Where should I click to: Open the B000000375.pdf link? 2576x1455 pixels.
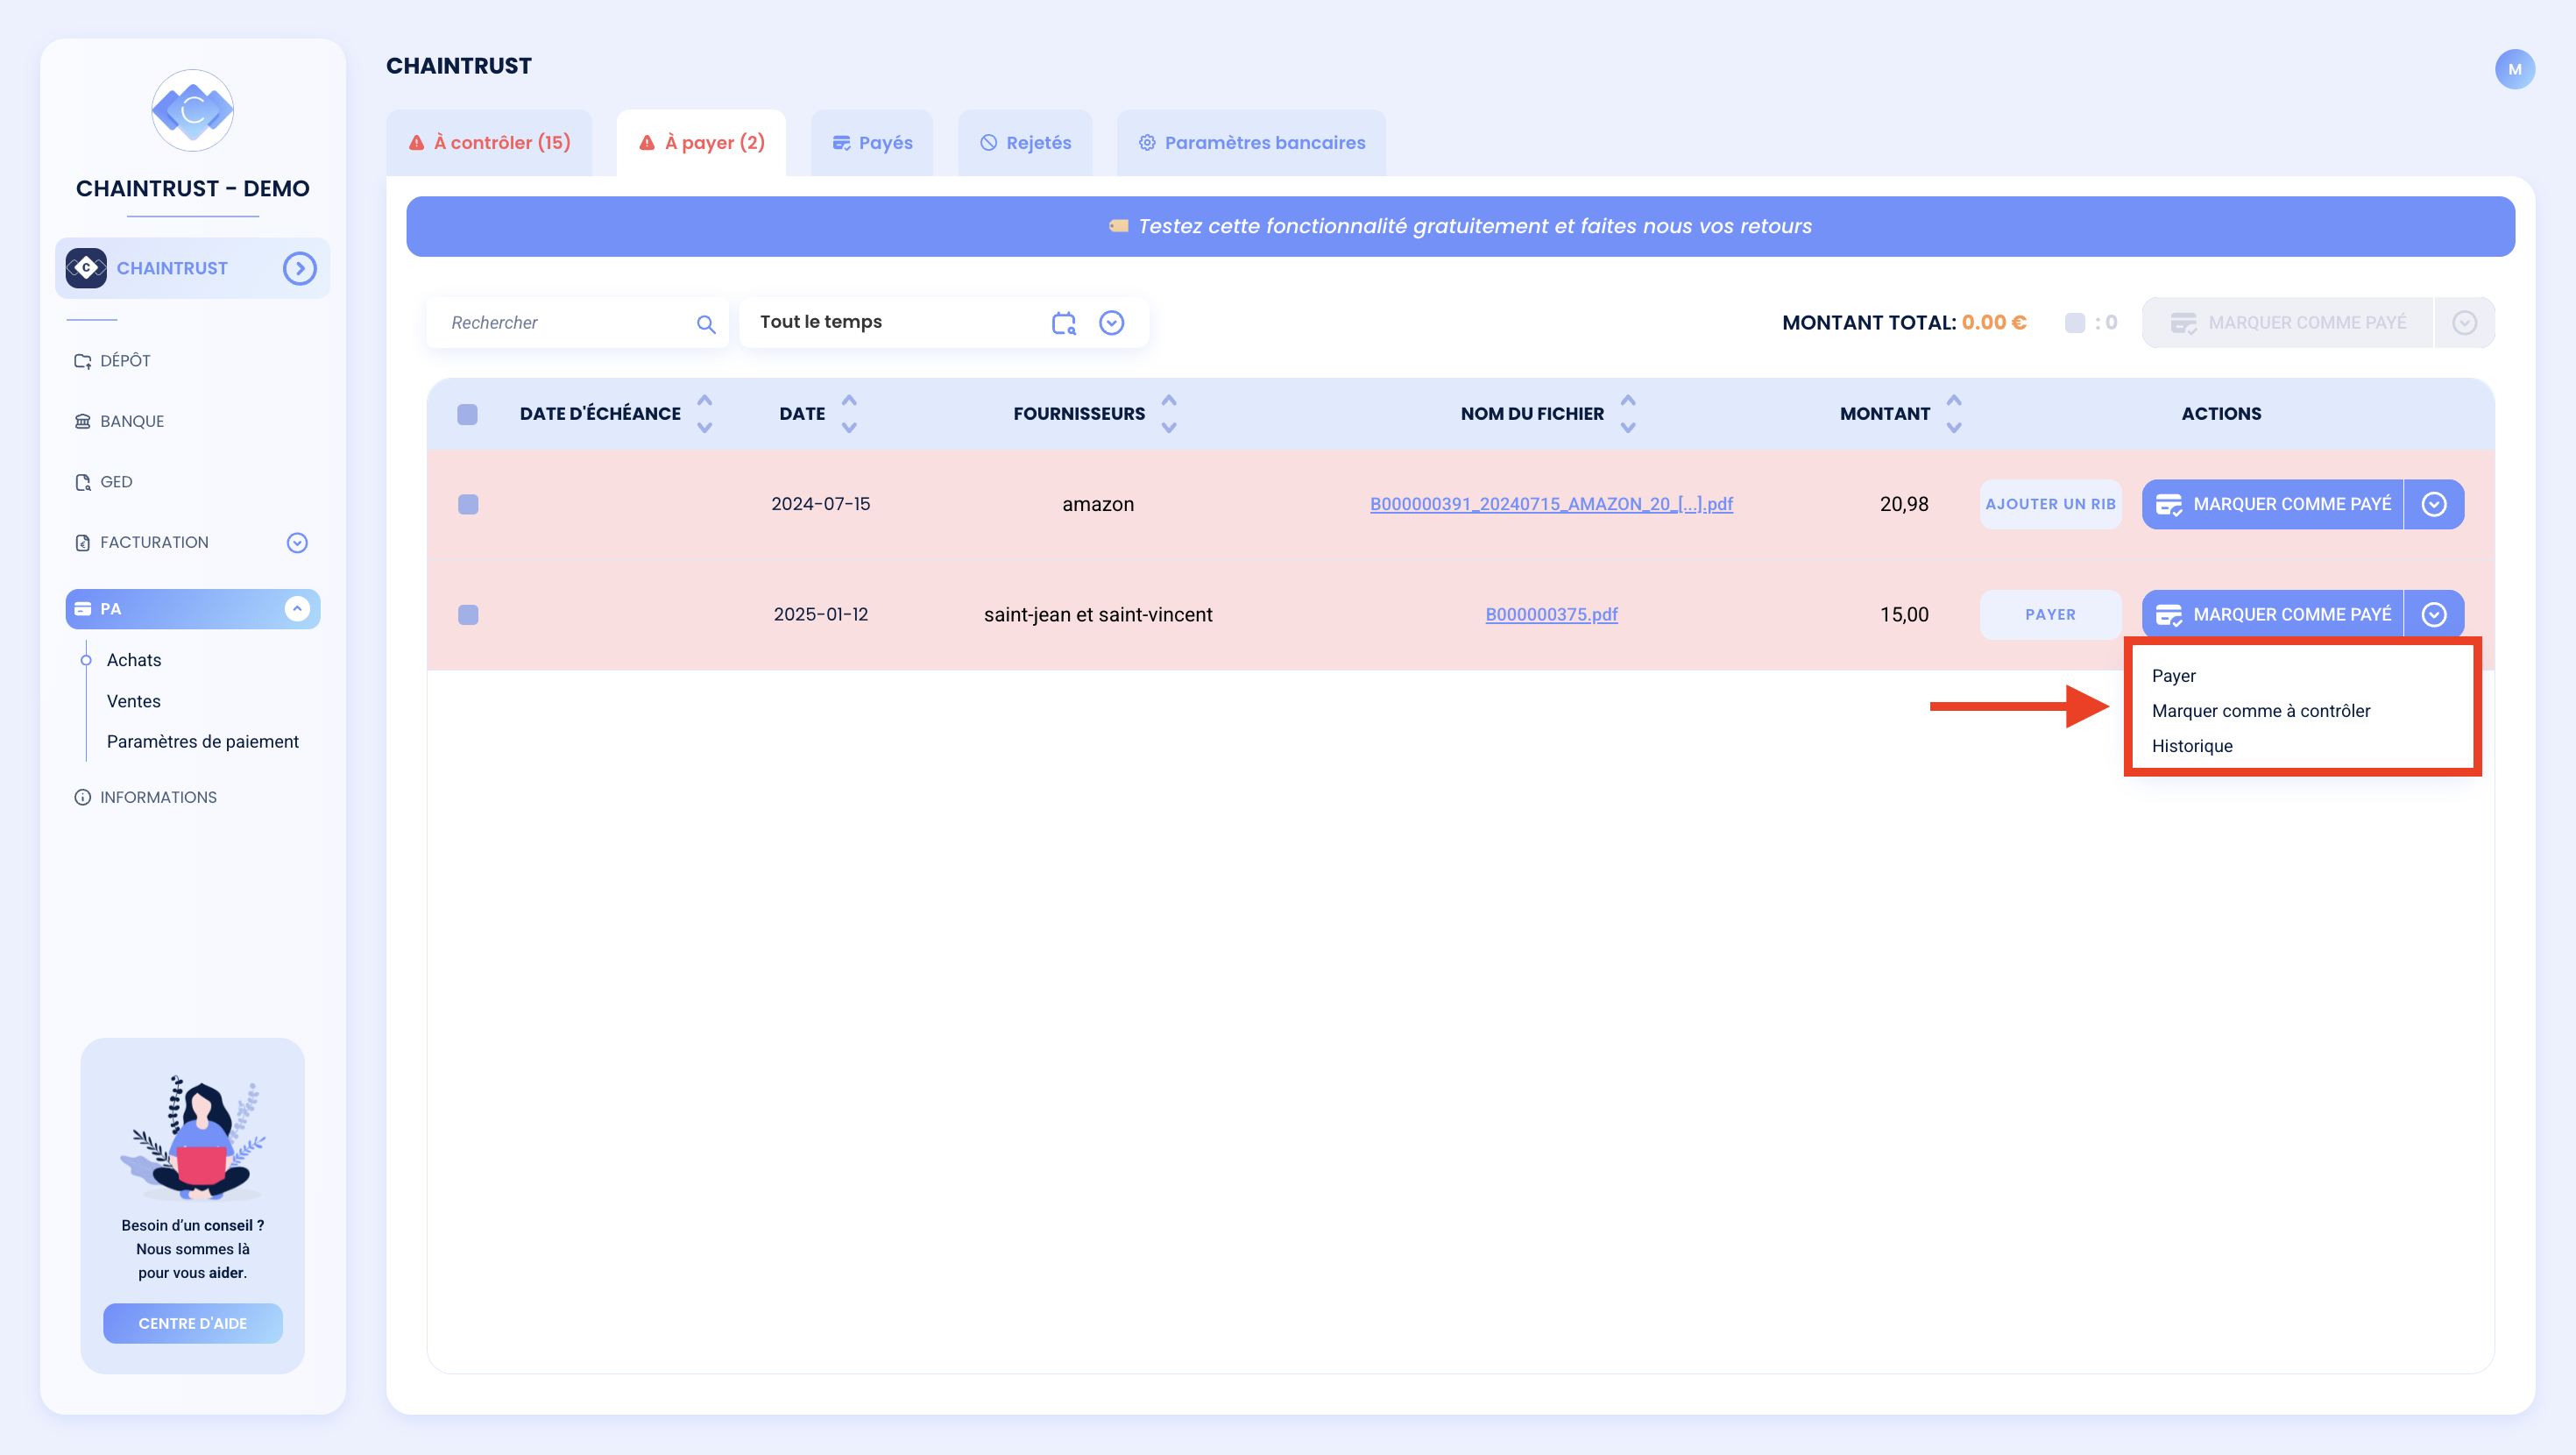click(x=1551, y=614)
